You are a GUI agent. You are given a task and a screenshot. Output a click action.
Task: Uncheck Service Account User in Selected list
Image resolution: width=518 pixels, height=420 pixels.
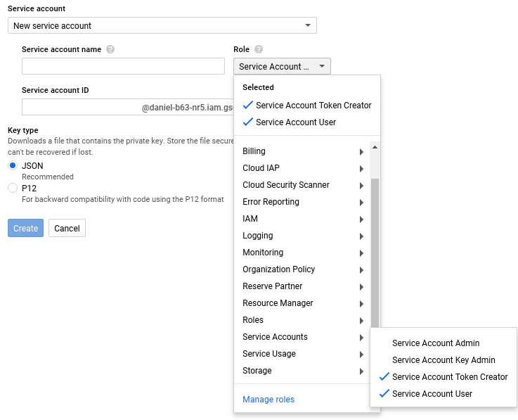coord(289,122)
